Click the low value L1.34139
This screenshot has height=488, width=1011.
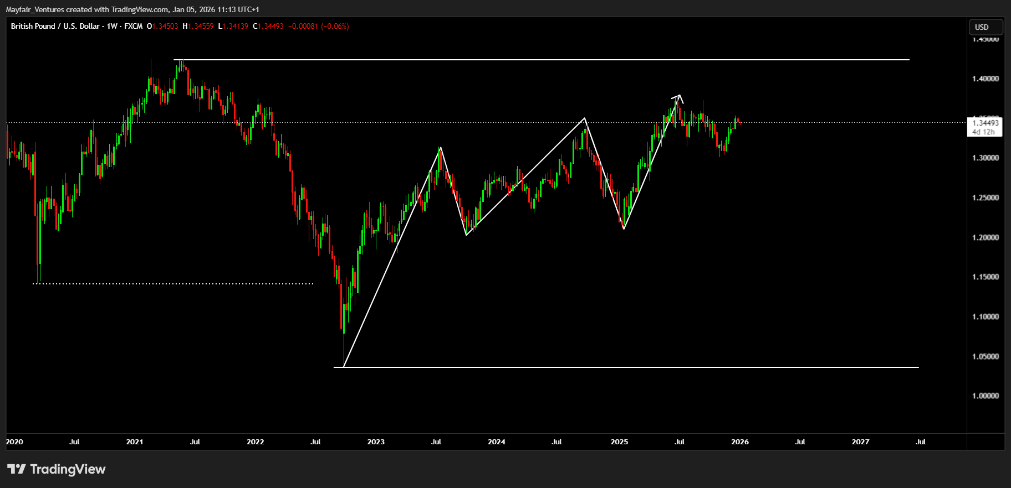(233, 26)
